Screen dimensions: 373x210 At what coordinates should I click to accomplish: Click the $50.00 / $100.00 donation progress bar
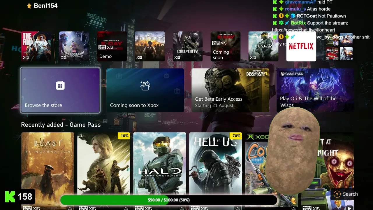click(x=169, y=200)
